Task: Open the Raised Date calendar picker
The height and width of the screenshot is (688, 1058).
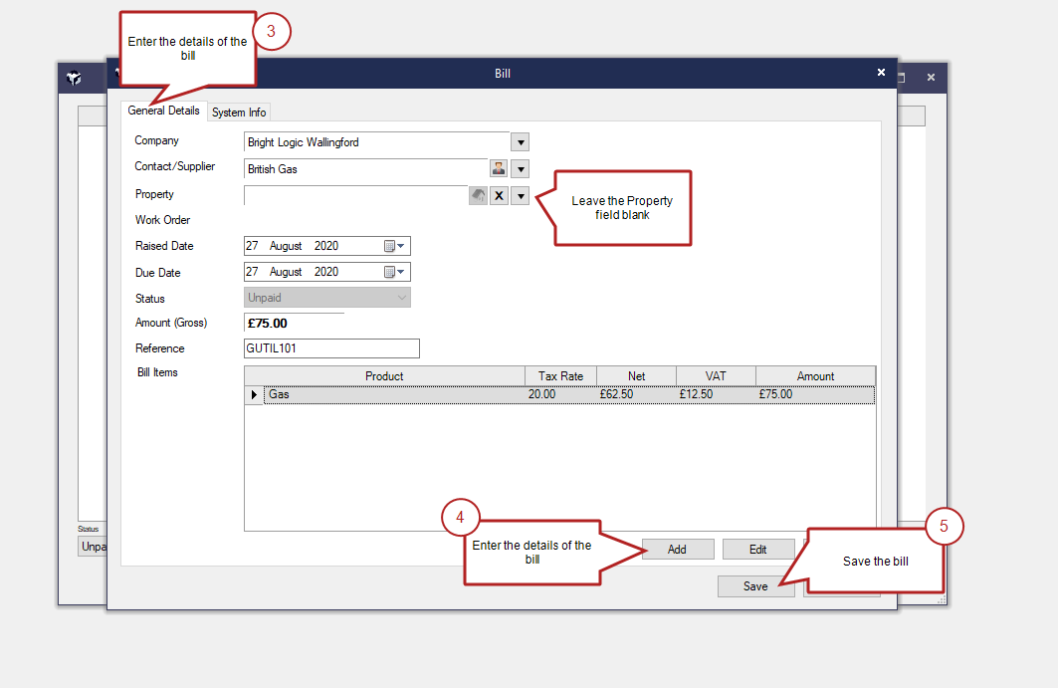Action: pyautogui.click(x=395, y=246)
